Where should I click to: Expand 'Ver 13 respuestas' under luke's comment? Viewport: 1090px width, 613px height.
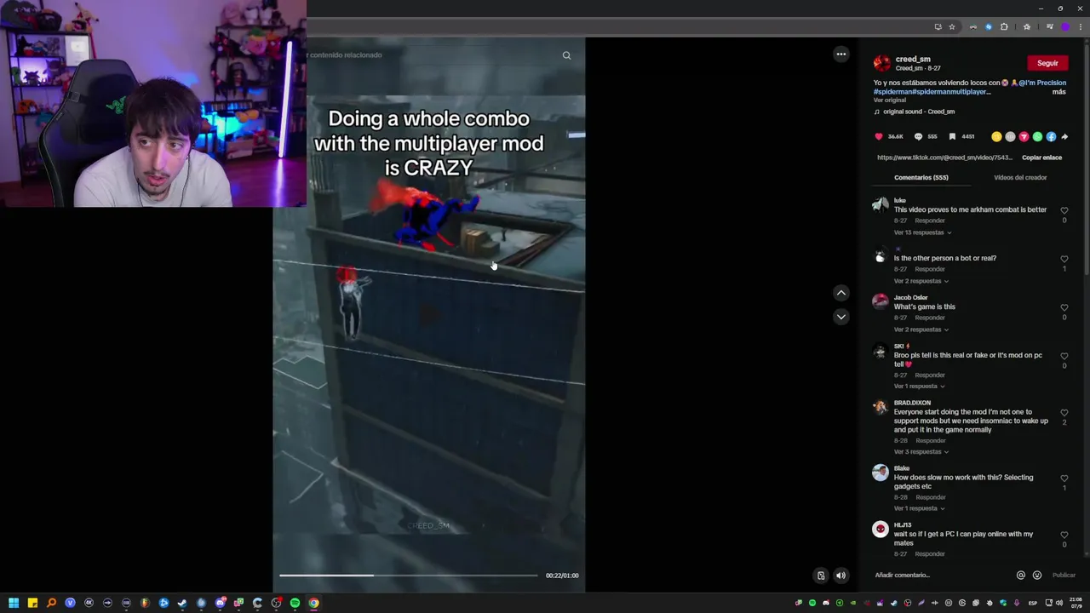pyautogui.click(x=922, y=232)
